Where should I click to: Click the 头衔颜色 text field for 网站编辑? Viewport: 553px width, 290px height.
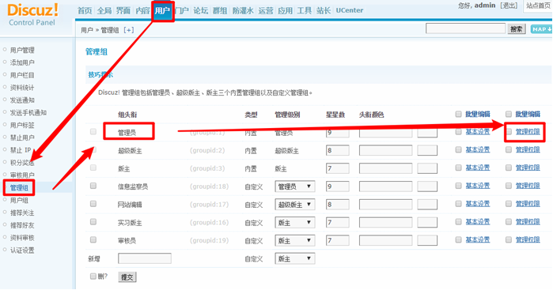385,205
